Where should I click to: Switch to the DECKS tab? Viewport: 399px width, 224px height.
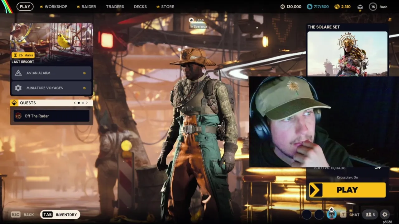140,7
